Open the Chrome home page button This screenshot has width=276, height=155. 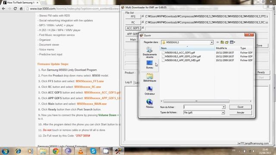coord(21,9)
